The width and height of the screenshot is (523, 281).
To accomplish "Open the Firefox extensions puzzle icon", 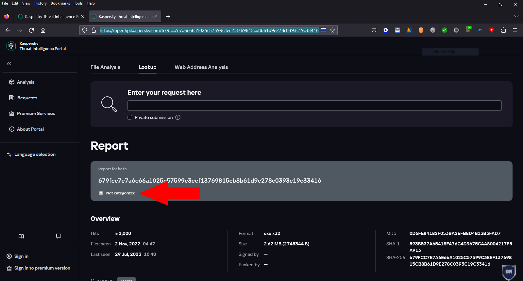I will pyautogui.click(x=503, y=30).
